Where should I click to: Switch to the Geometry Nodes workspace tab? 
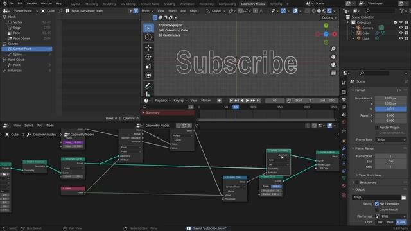252,4
